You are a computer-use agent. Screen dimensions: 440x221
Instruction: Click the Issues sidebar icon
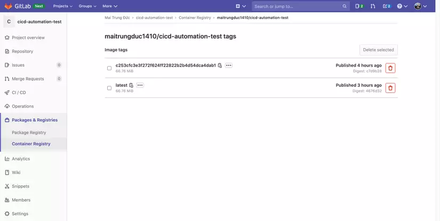point(7,65)
